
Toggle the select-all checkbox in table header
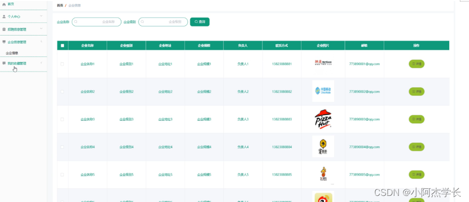point(62,46)
